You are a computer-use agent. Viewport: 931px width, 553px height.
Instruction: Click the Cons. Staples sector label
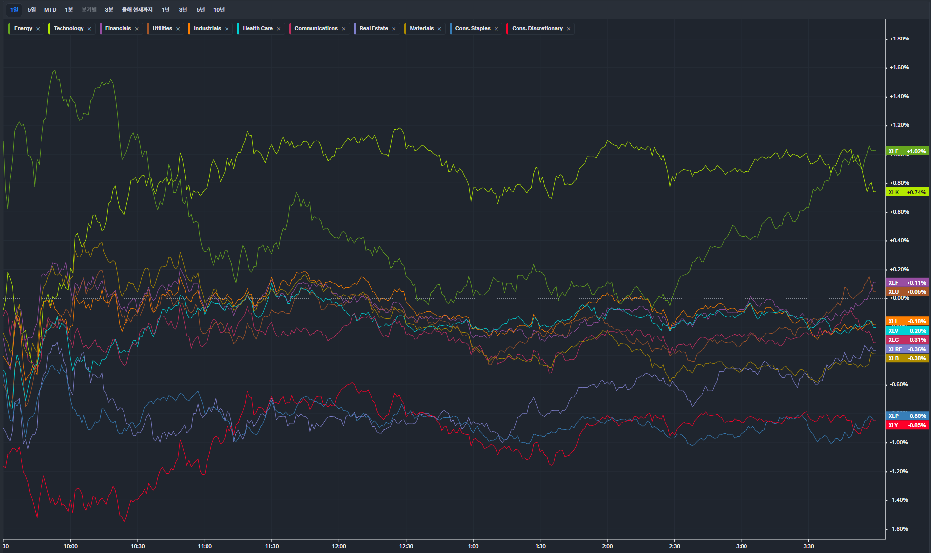[473, 28]
